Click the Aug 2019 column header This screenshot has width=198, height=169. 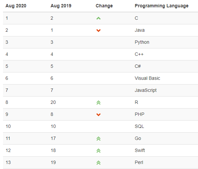(x=61, y=6)
